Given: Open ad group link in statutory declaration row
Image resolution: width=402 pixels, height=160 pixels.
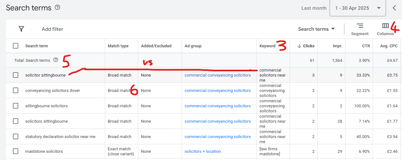Looking at the screenshot, I should pos(218,136).
